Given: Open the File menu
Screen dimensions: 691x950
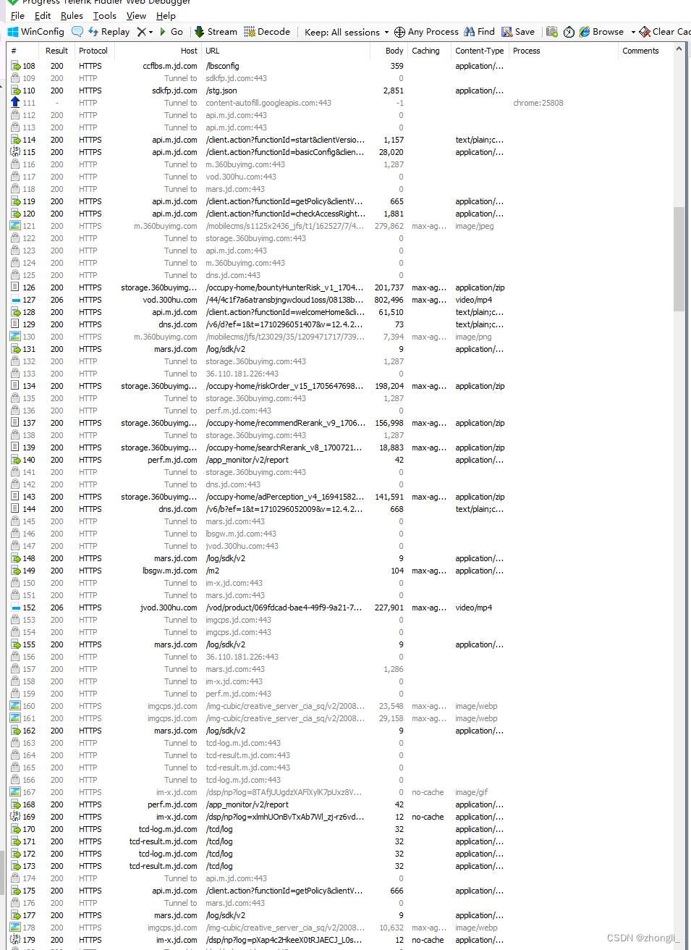Looking at the screenshot, I should point(17,15).
